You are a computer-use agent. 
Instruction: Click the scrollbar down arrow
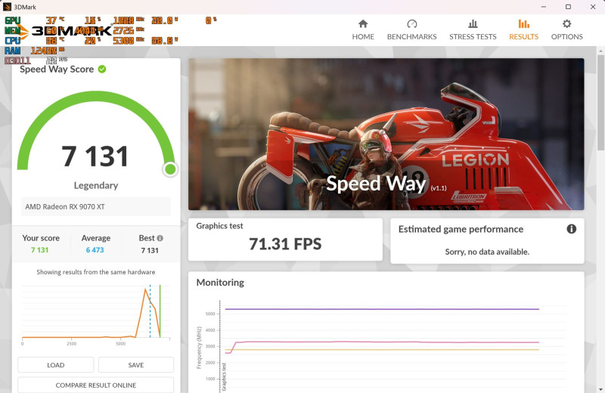click(x=600, y=389)
